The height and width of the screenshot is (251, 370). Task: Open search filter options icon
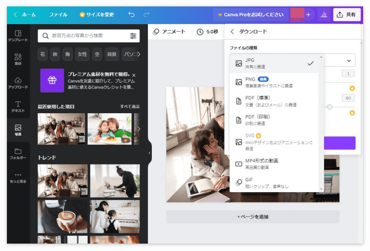pos(133,36)
